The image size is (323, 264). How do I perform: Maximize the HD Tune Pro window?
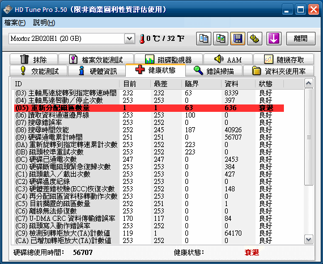point(300,10)
